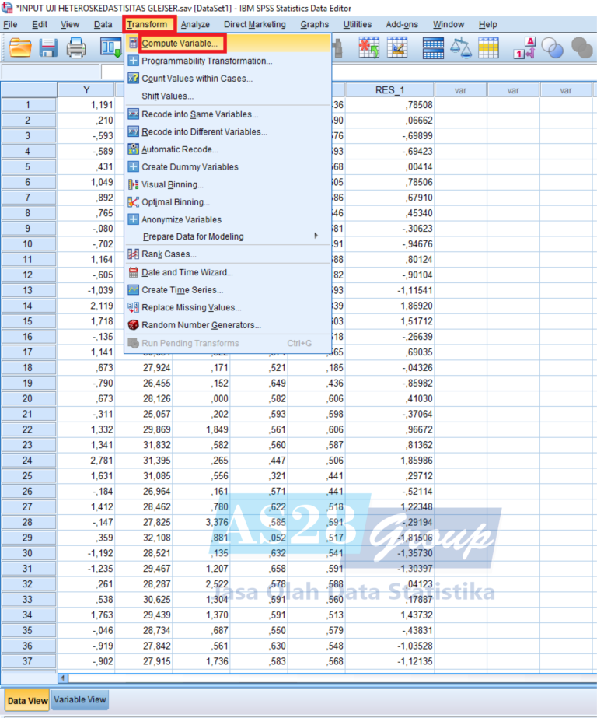Click the horizontal scrollbar left arrow

(64, 678)
